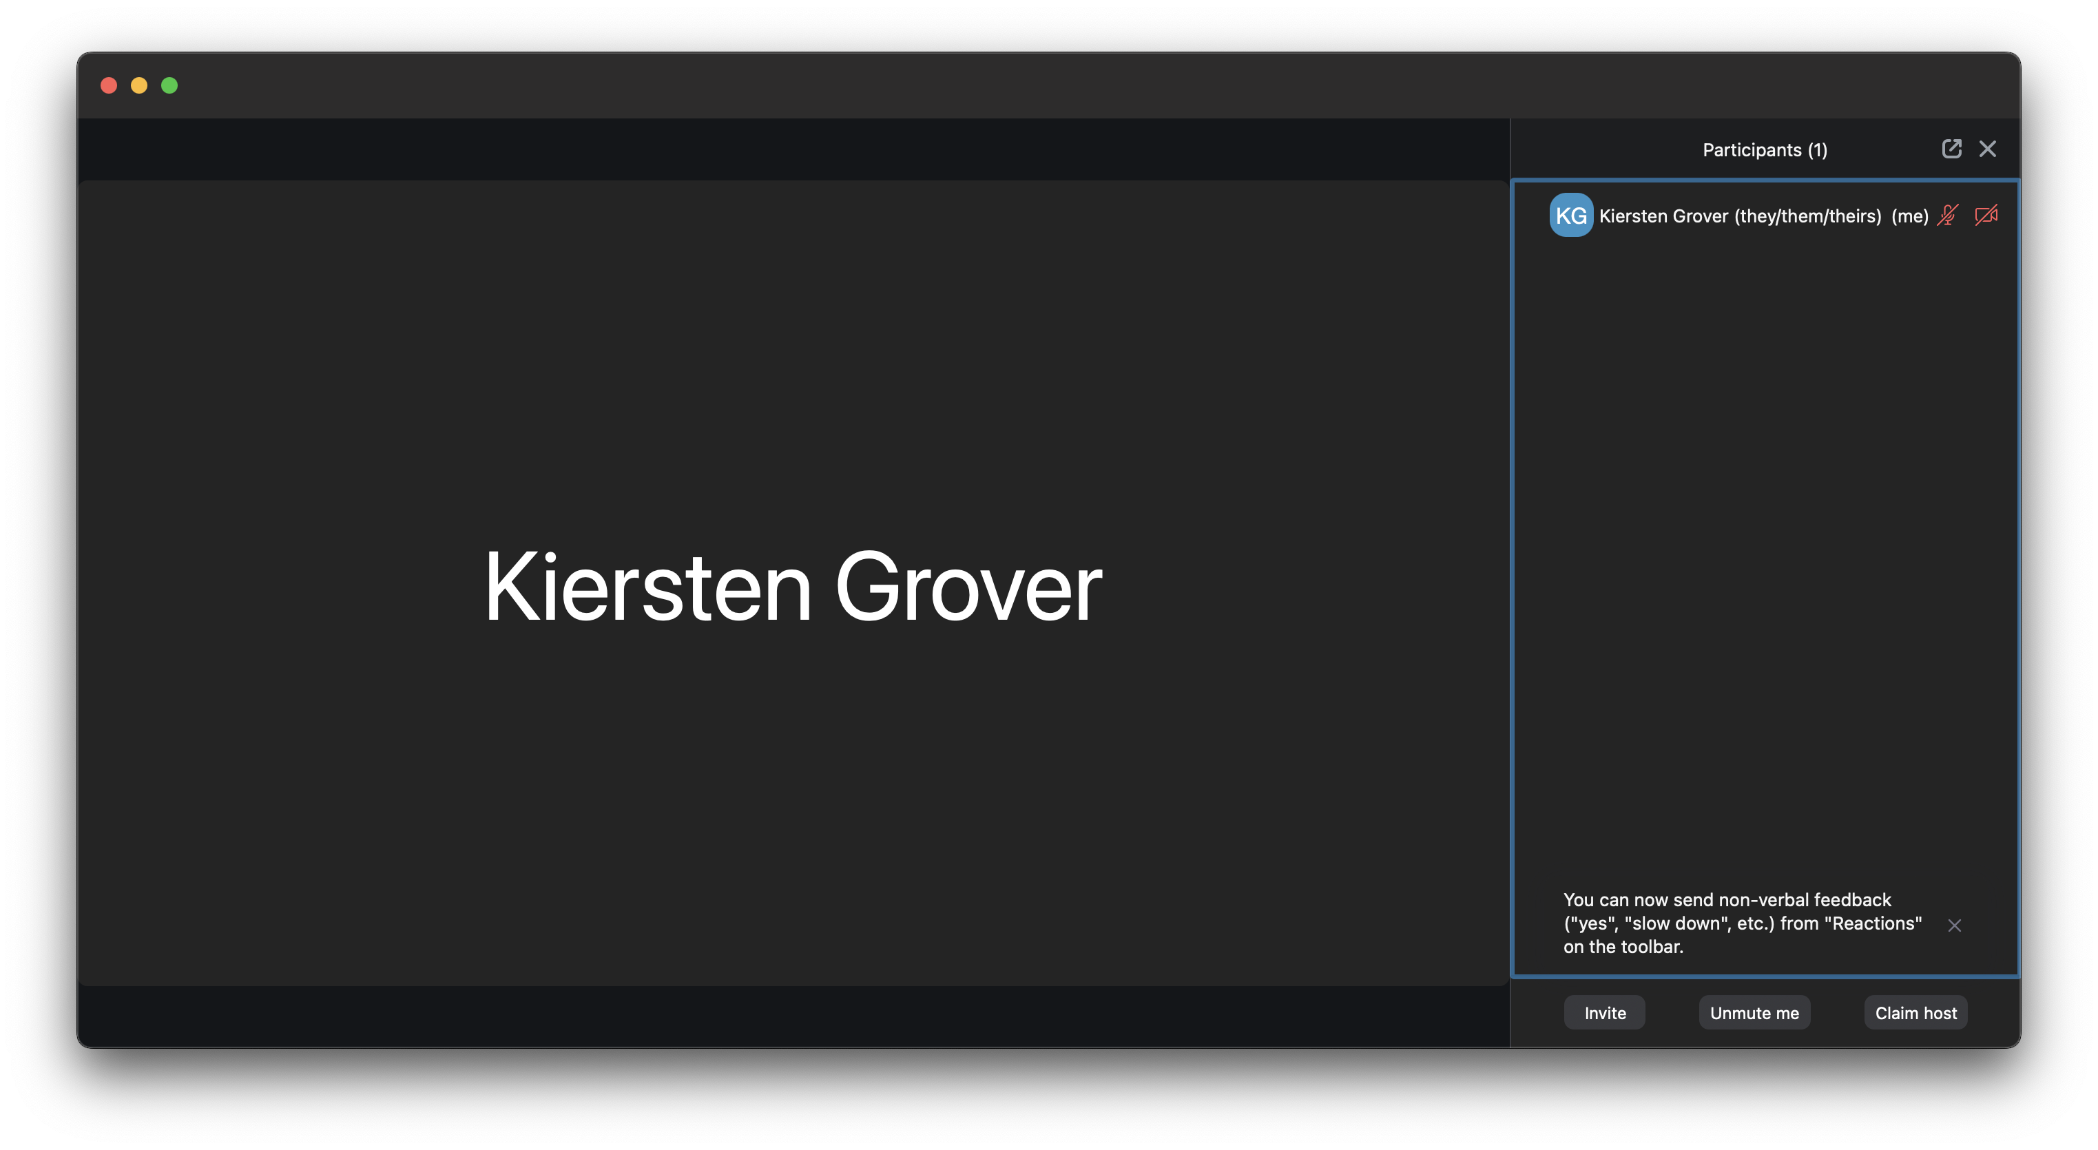Close the window with red button

coord(108,85)
